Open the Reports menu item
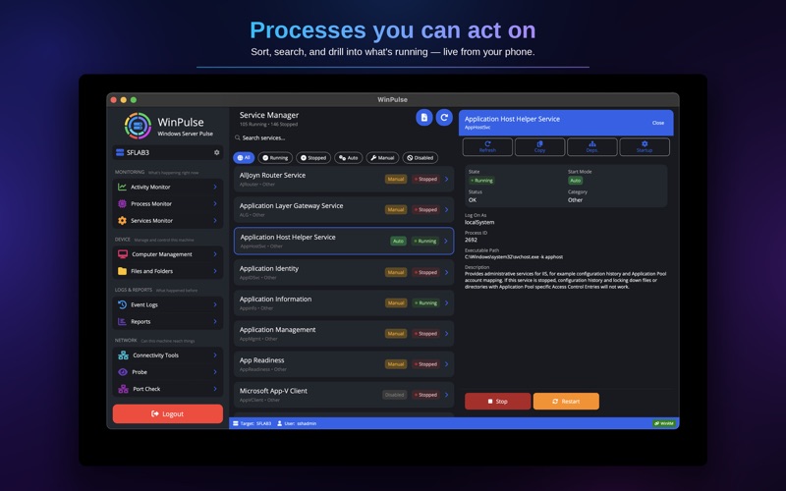 (x=168, y=322)
